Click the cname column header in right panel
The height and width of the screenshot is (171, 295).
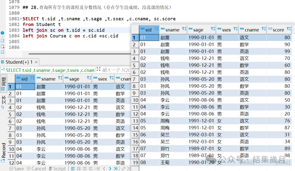[x=252, y=30]
